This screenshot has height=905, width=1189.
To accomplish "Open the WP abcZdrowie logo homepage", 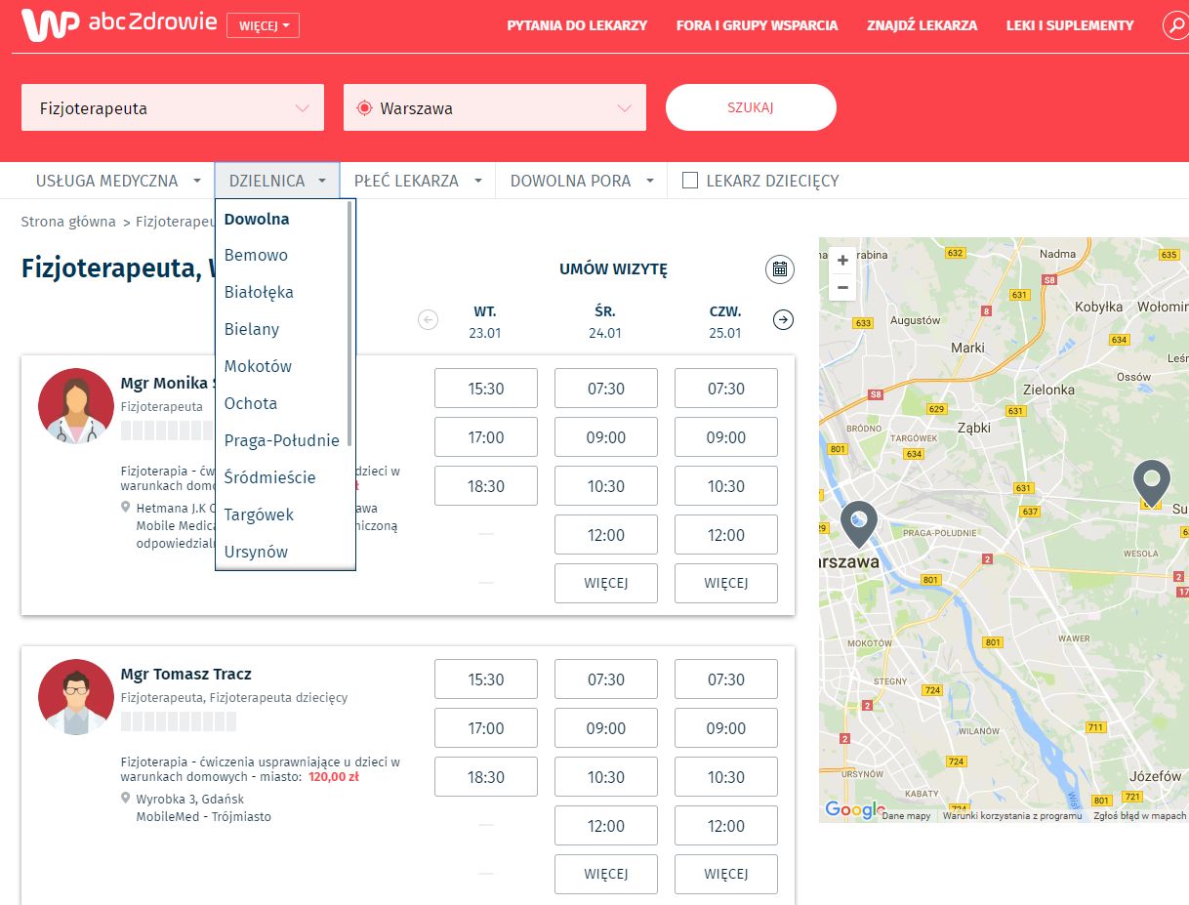I will (x=118, y=24).
